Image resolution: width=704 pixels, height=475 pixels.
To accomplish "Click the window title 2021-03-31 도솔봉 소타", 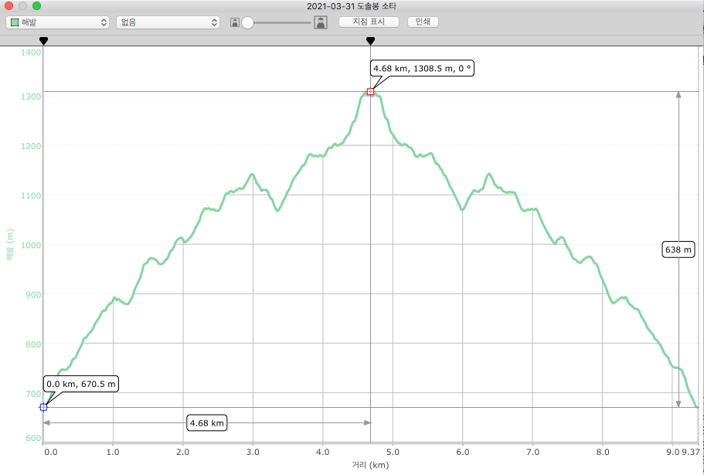I will [x=352, y=6].
